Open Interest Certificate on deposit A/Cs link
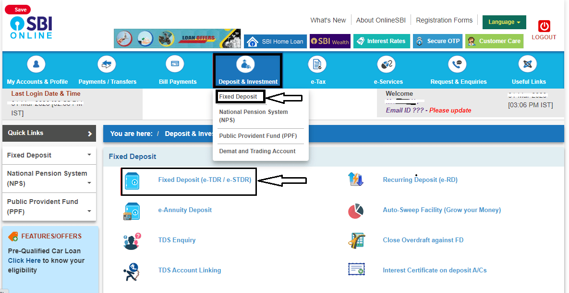The image size is (569, 293). [x=435, y=270]
